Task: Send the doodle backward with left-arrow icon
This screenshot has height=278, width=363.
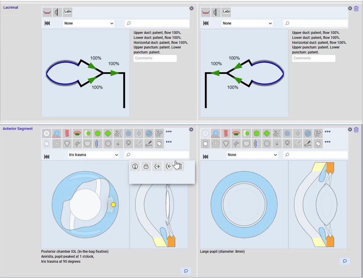Action: [168, 166]
